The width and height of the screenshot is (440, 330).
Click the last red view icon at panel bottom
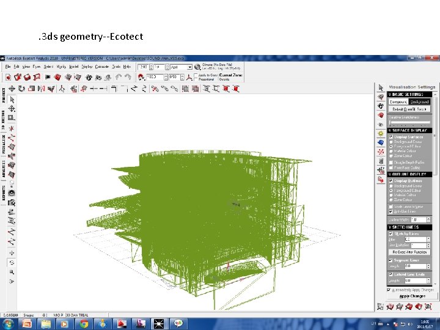point(428,307)
